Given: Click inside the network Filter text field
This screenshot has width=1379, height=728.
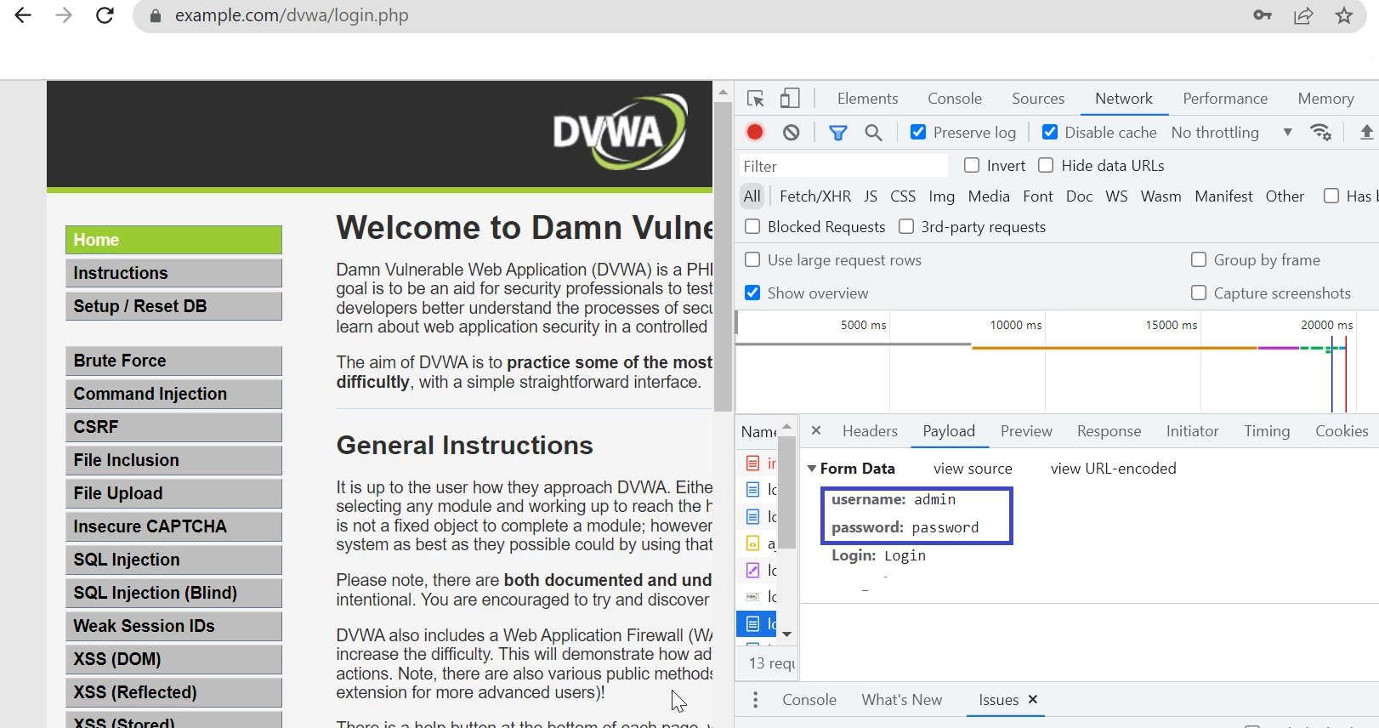Looking at the screenshot, I should point(843,166).
